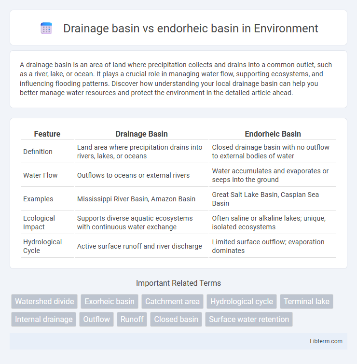Open the Exorheic basin related term
Image resolution: width=357 pixels, height=364 pixels.
coord(110,301)
